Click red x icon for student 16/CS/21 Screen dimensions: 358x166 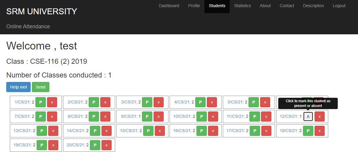(213, 131)
